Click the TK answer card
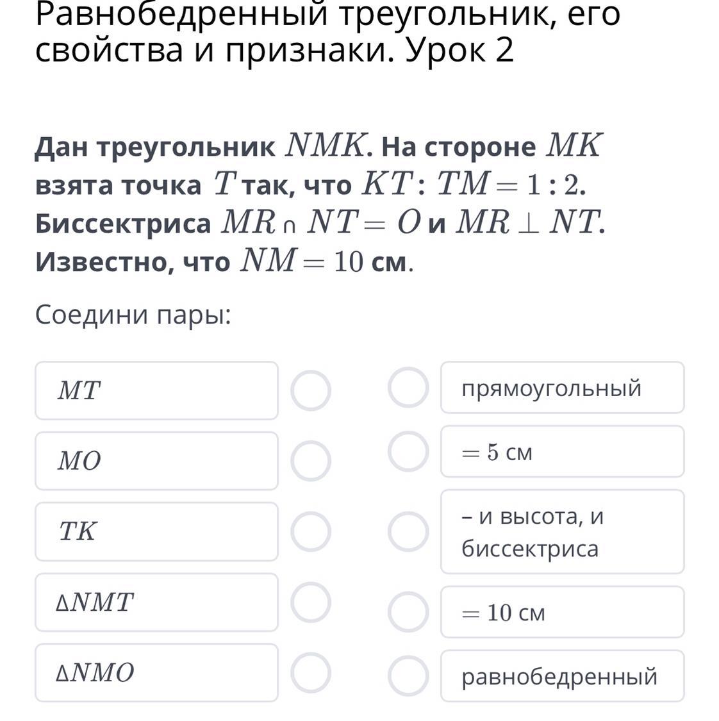Image resolution: width=719 pixels, height=721 pixels. pos(156,531)
